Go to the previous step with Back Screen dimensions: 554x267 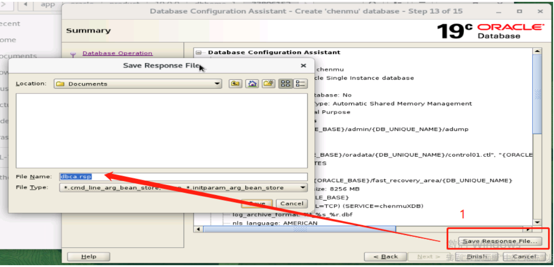[386, 257]
